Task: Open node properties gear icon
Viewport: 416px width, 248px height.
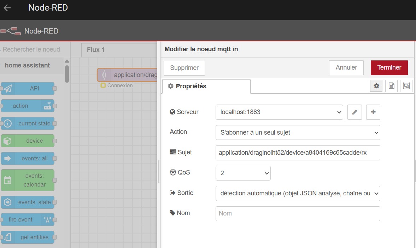Action: pyautogui.click(x=377, y=86)
